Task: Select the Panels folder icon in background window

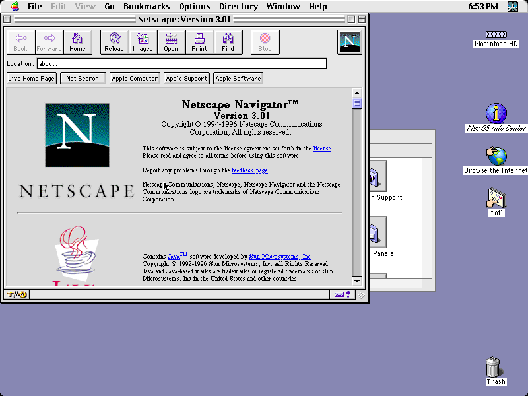Action: pos(378,232)
